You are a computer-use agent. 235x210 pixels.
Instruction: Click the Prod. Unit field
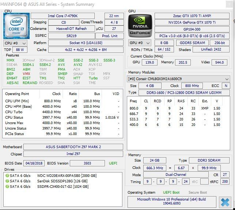pyautogui.click(x=110, y=36)
